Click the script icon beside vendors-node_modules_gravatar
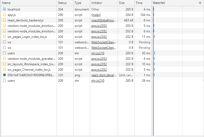This screenshot has height=137, width=204. click(4, 58)
